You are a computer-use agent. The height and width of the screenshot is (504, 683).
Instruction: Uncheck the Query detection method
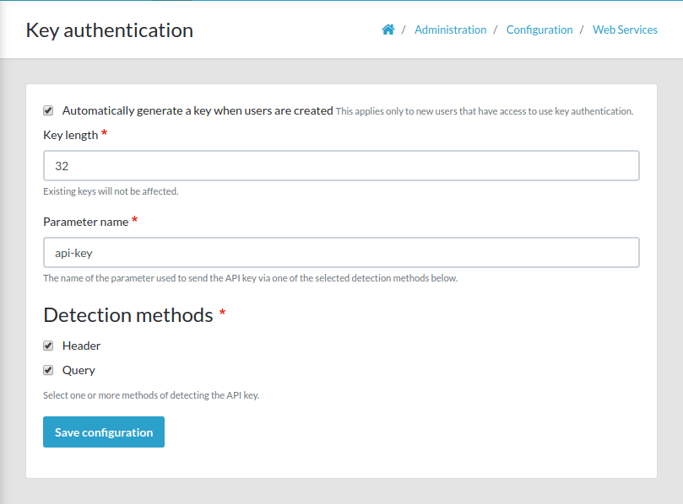(48, 369)
